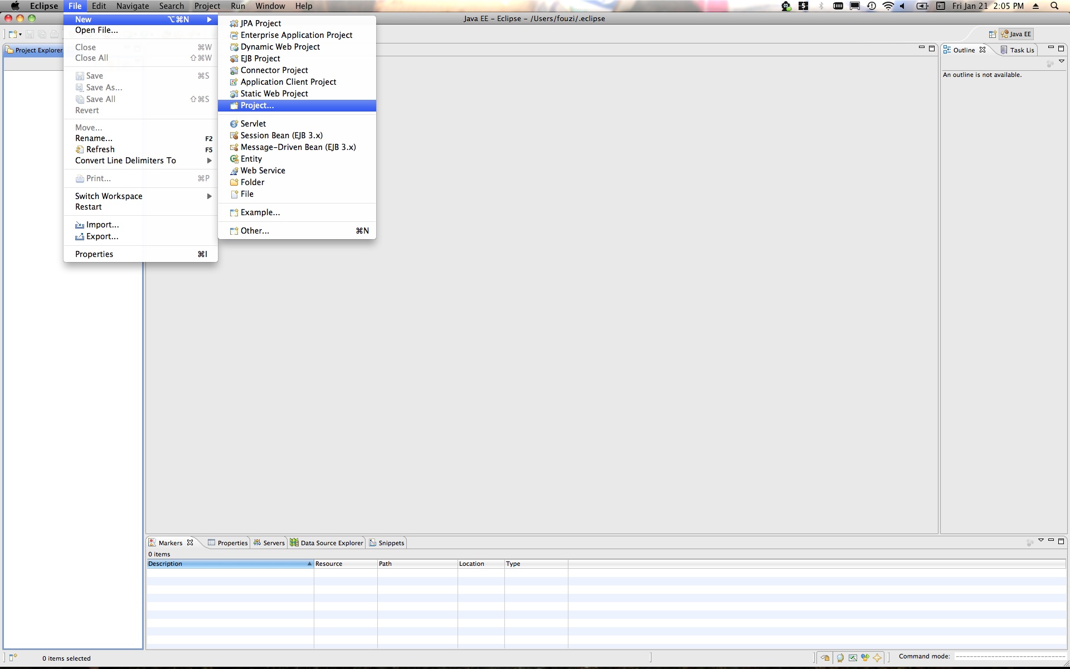
Task: Minimize the editor area
Action: (x=921, y=48)
